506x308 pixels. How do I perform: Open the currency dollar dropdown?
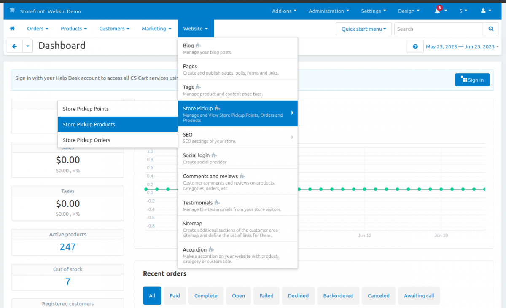[x=463, y=11]
